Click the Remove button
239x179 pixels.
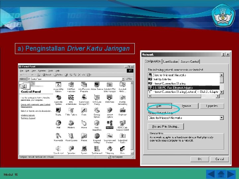(186, 106)
